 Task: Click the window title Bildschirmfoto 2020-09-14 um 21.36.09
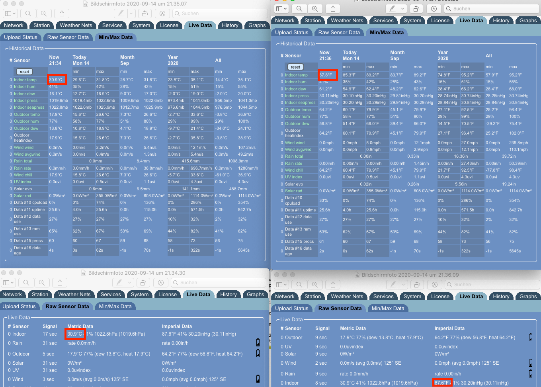click(410, 275)
